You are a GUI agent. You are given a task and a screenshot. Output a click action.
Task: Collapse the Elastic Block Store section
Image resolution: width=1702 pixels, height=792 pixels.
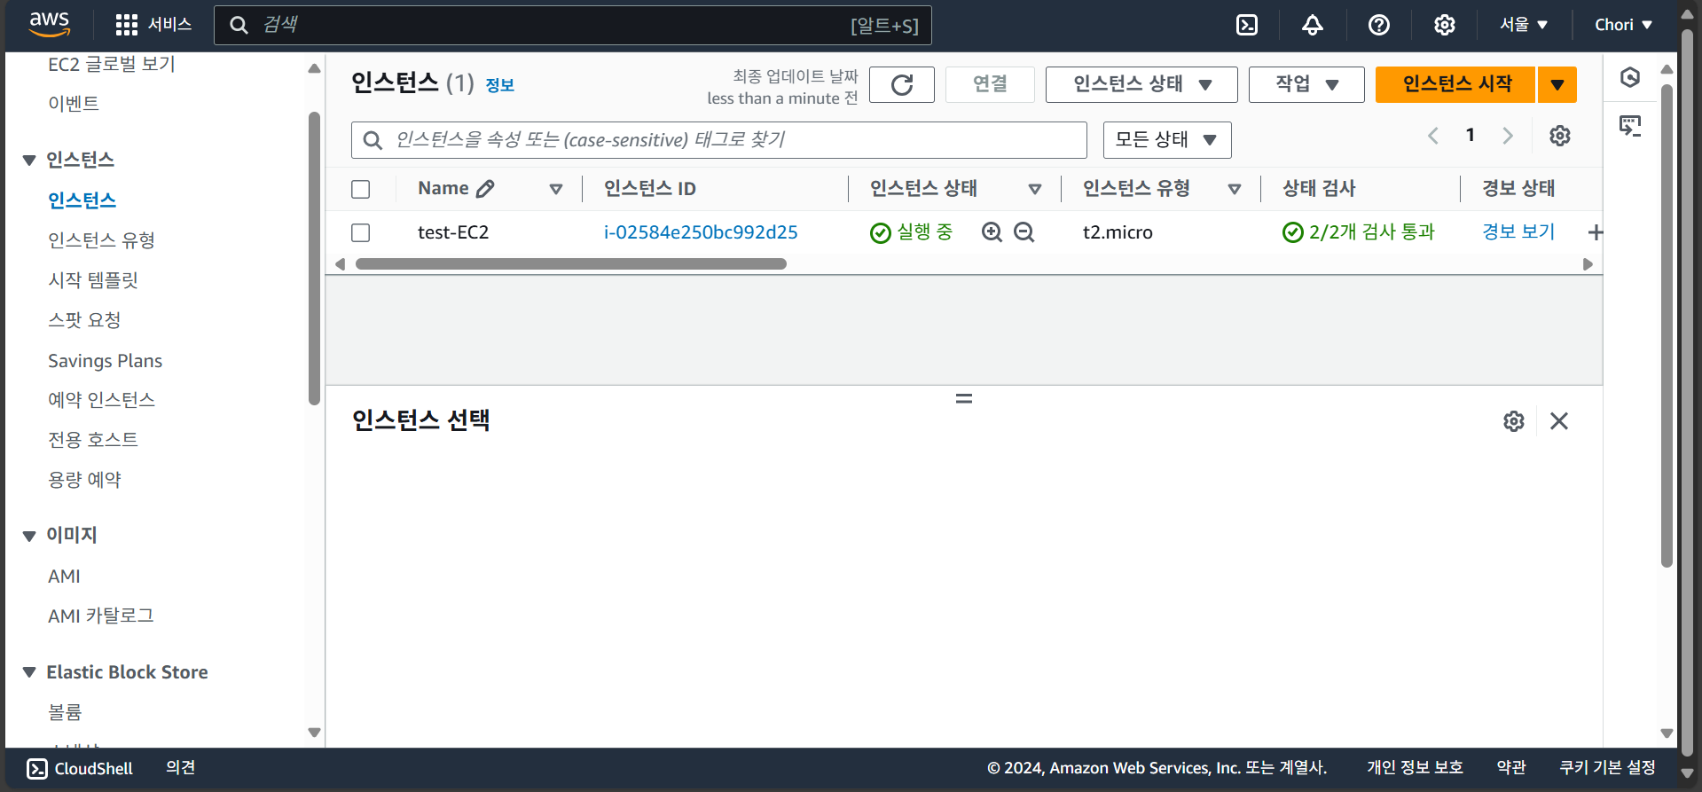point(29,672)
